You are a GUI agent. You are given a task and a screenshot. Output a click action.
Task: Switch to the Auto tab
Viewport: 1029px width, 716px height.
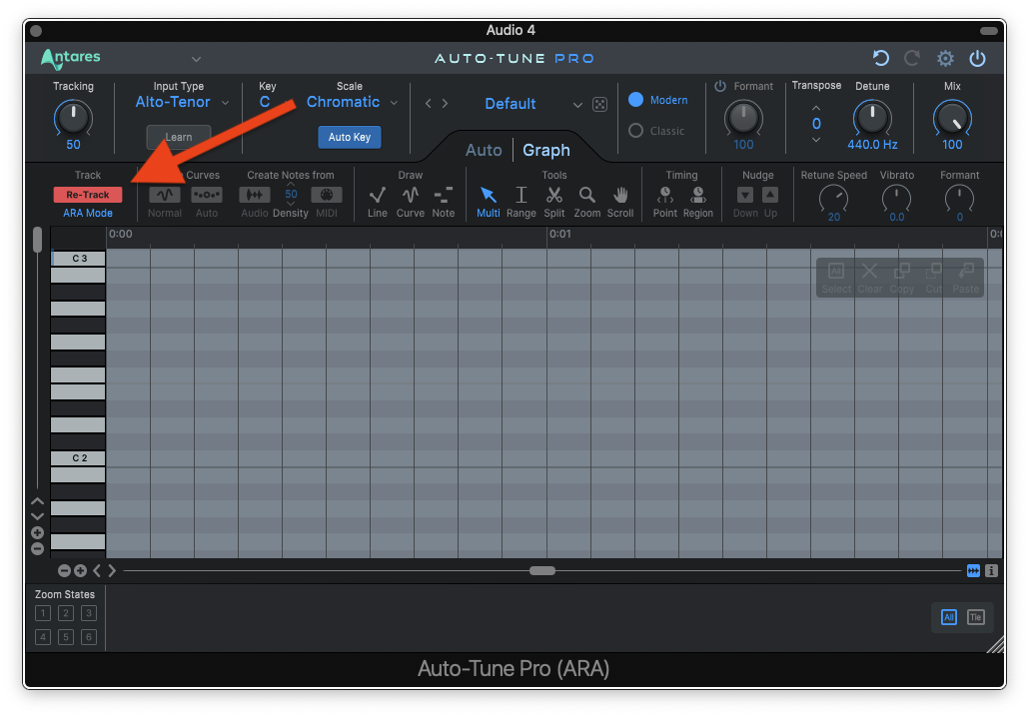(484, 150)
